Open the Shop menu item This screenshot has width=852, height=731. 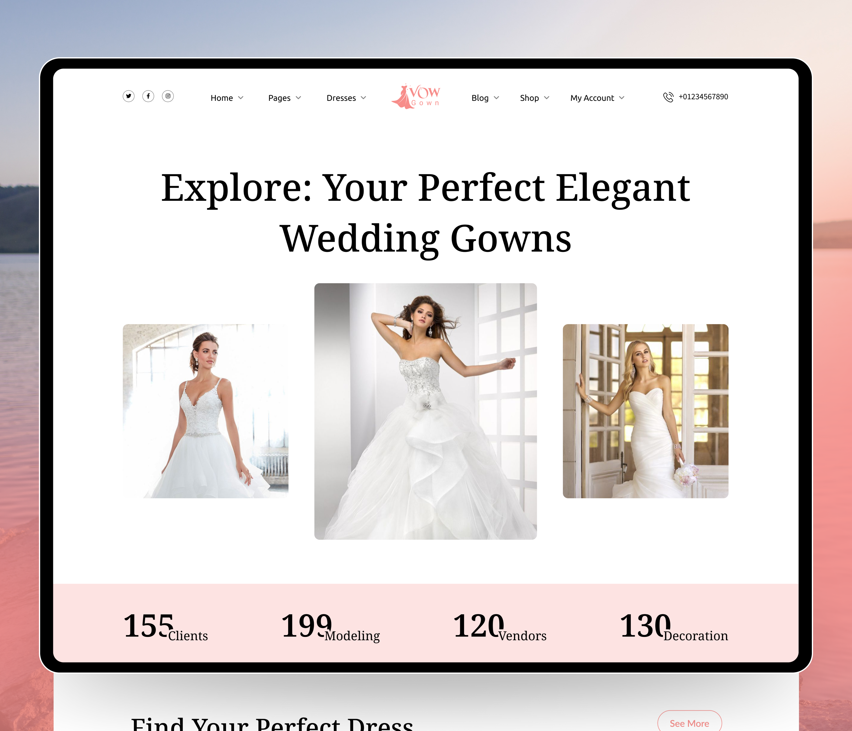530,98
